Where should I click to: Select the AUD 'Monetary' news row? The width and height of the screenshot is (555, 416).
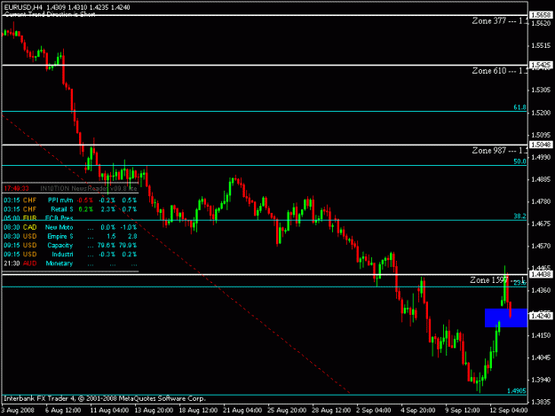point(70,263)
